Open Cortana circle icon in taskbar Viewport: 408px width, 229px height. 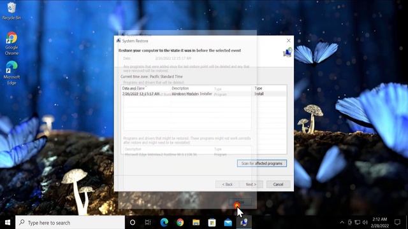133,223
